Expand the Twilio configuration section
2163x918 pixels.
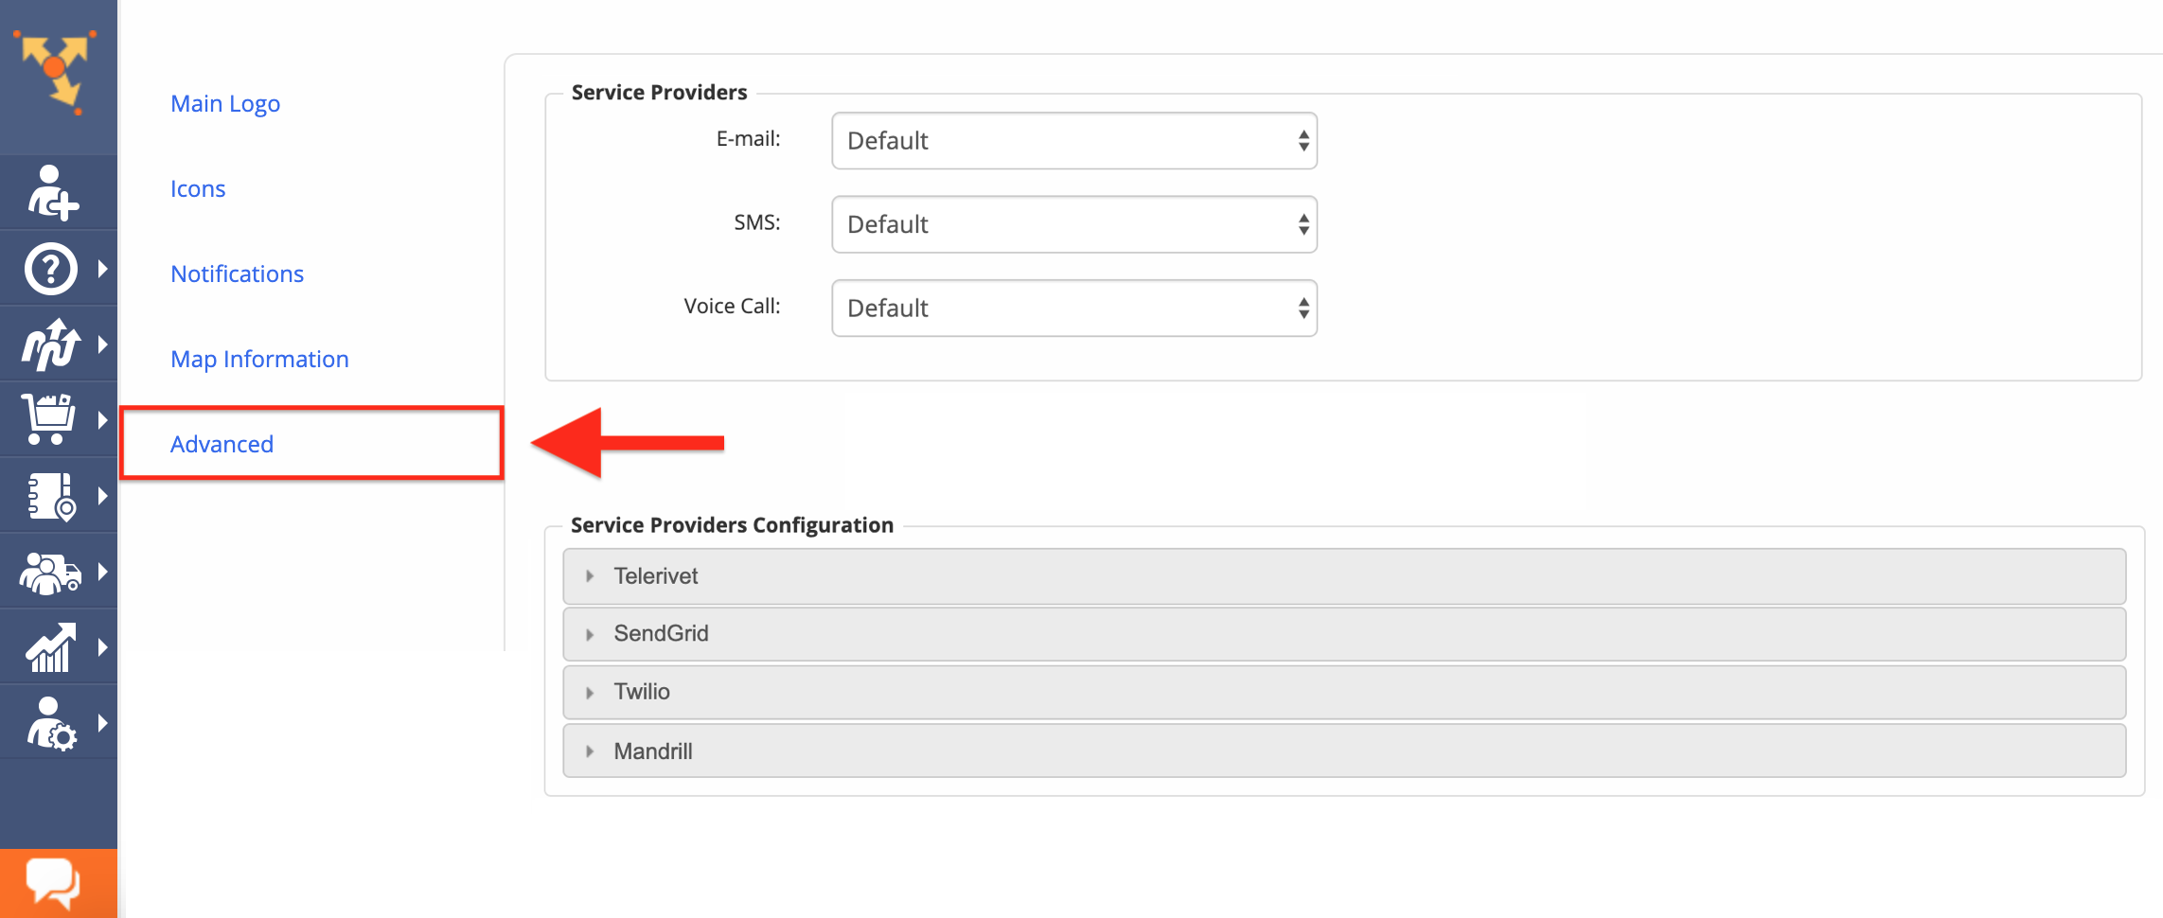pos(1344,692)
